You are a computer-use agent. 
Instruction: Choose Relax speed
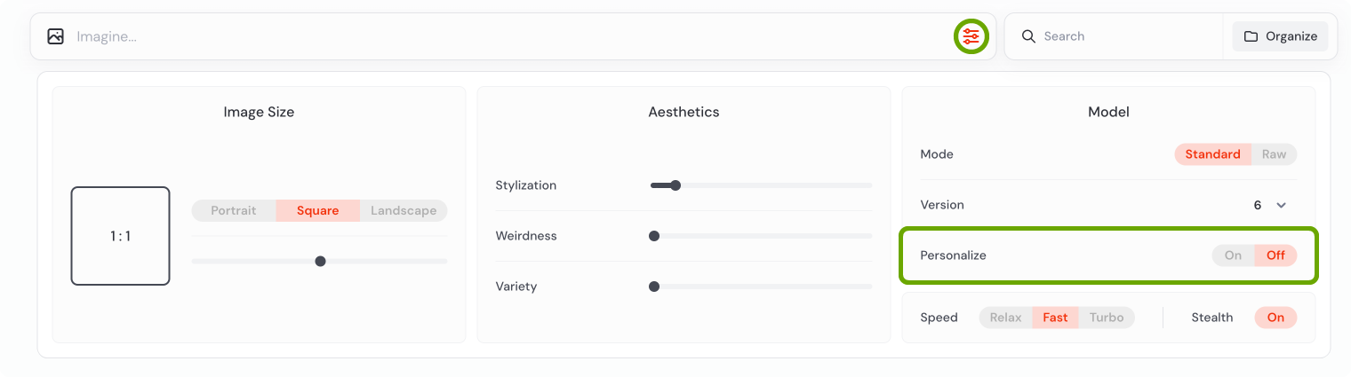(1006, 318)
